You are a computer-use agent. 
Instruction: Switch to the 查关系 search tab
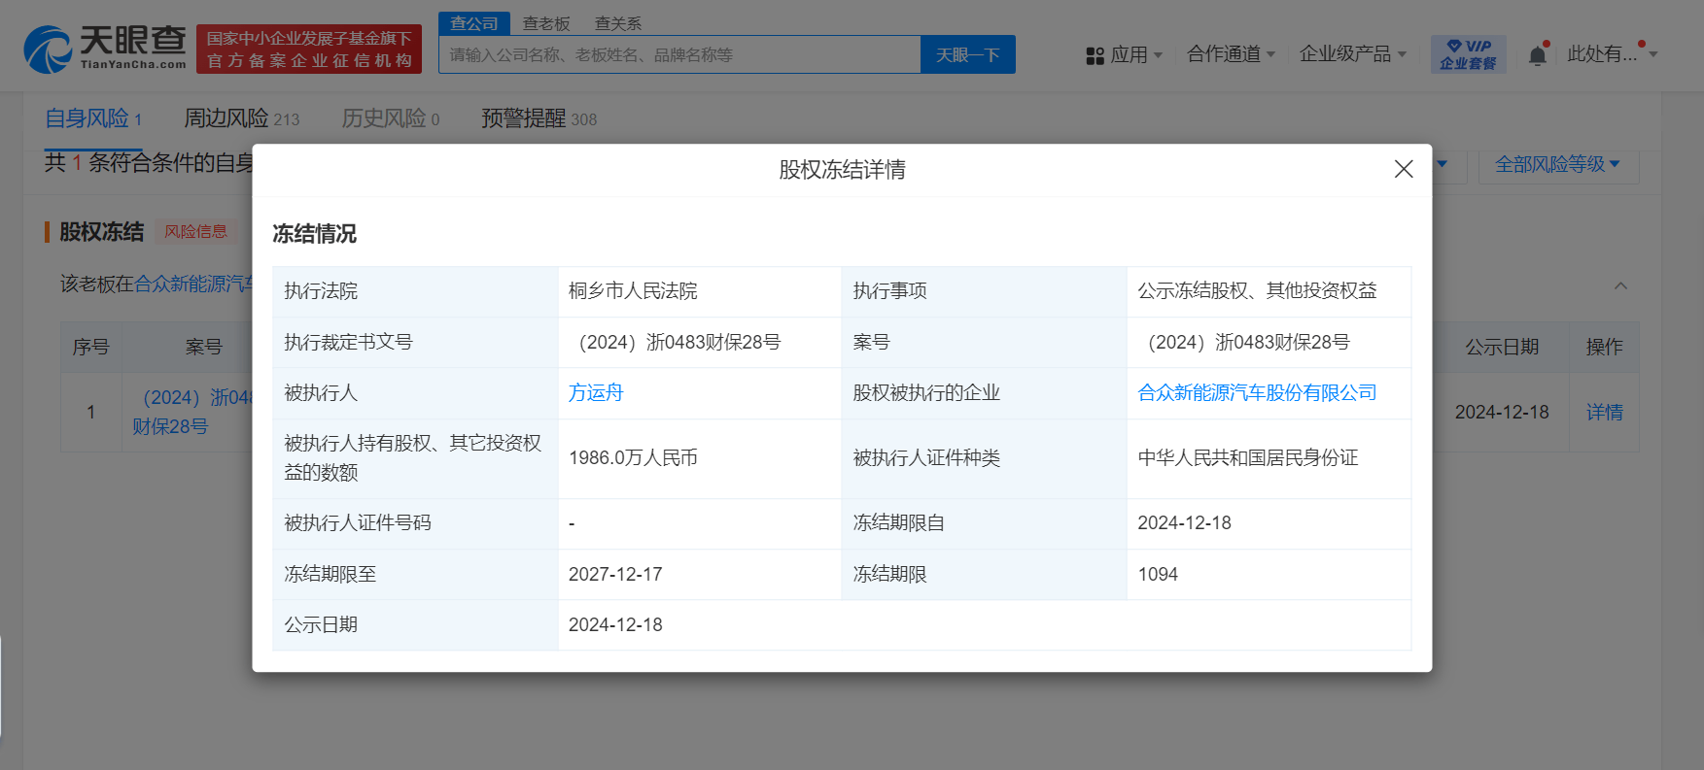[x=618, y=23]
